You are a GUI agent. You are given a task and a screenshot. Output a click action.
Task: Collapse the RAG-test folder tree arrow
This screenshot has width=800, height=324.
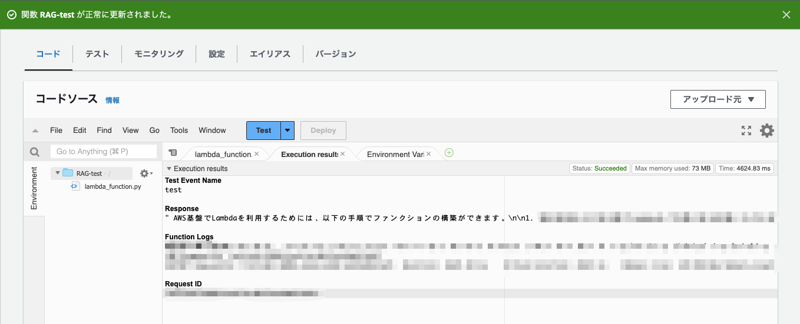57,173
